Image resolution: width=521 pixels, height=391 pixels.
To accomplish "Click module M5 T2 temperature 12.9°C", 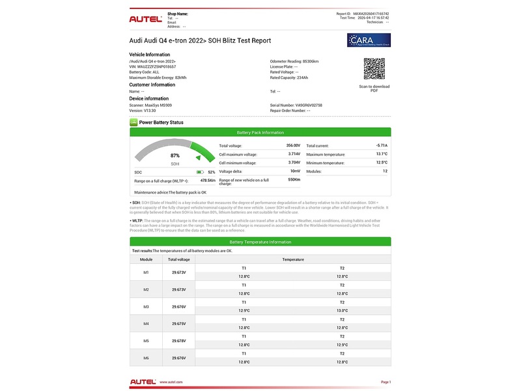I will (x=343, y=345).
